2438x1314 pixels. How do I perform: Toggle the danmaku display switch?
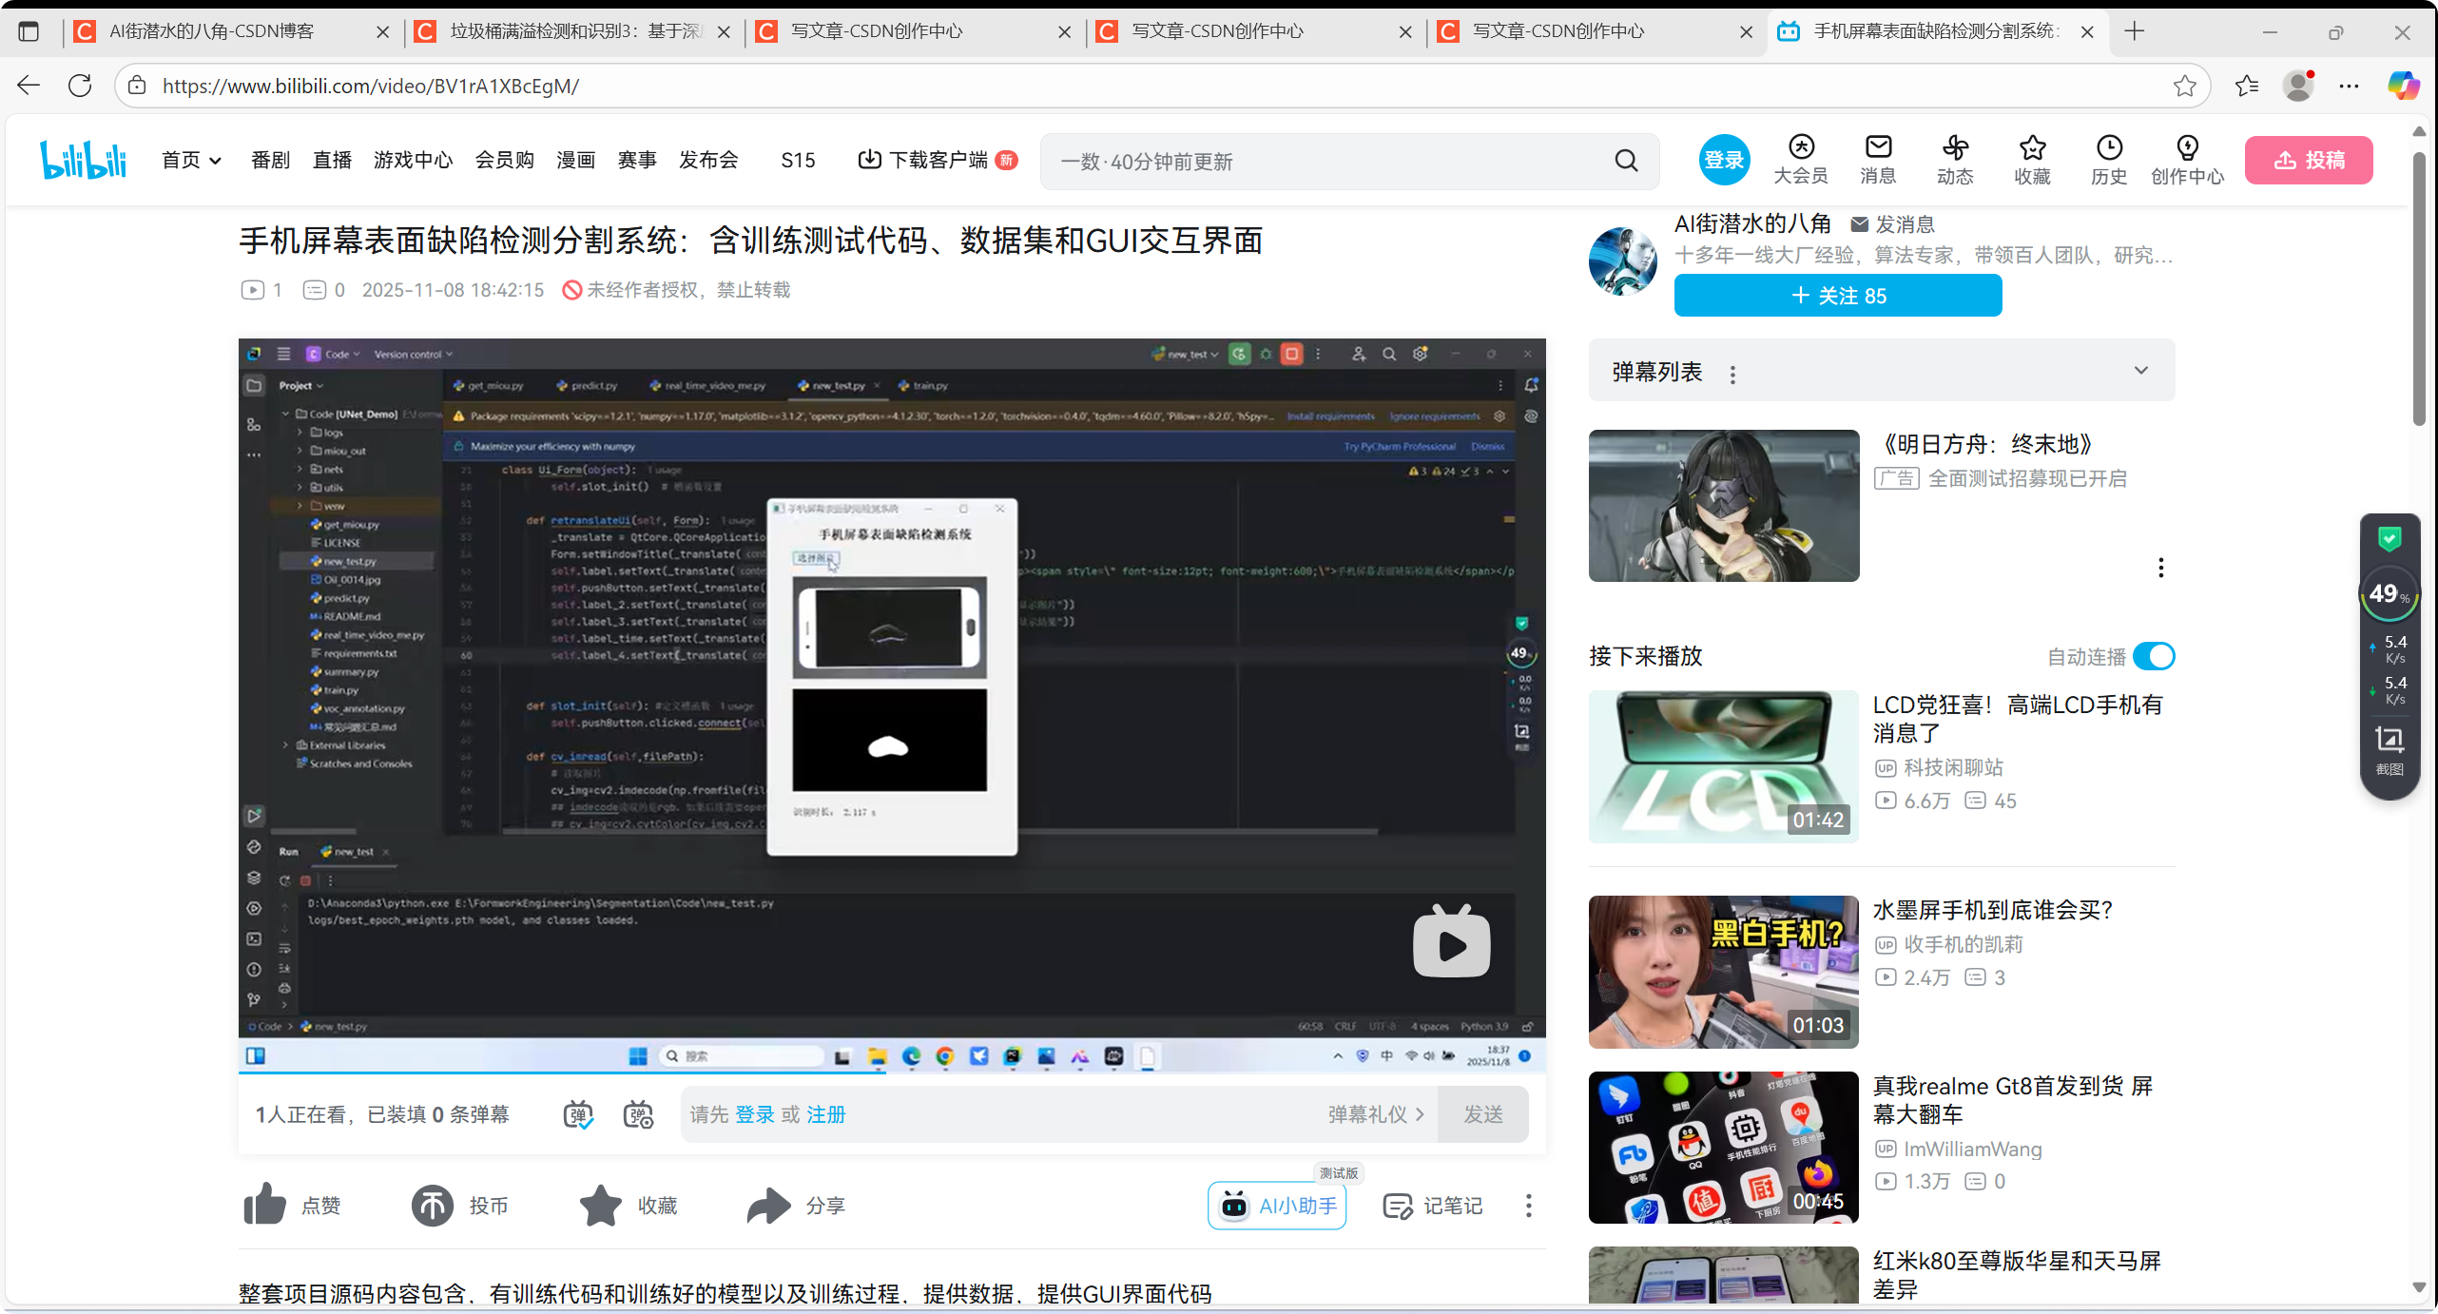pos(578,1114)
